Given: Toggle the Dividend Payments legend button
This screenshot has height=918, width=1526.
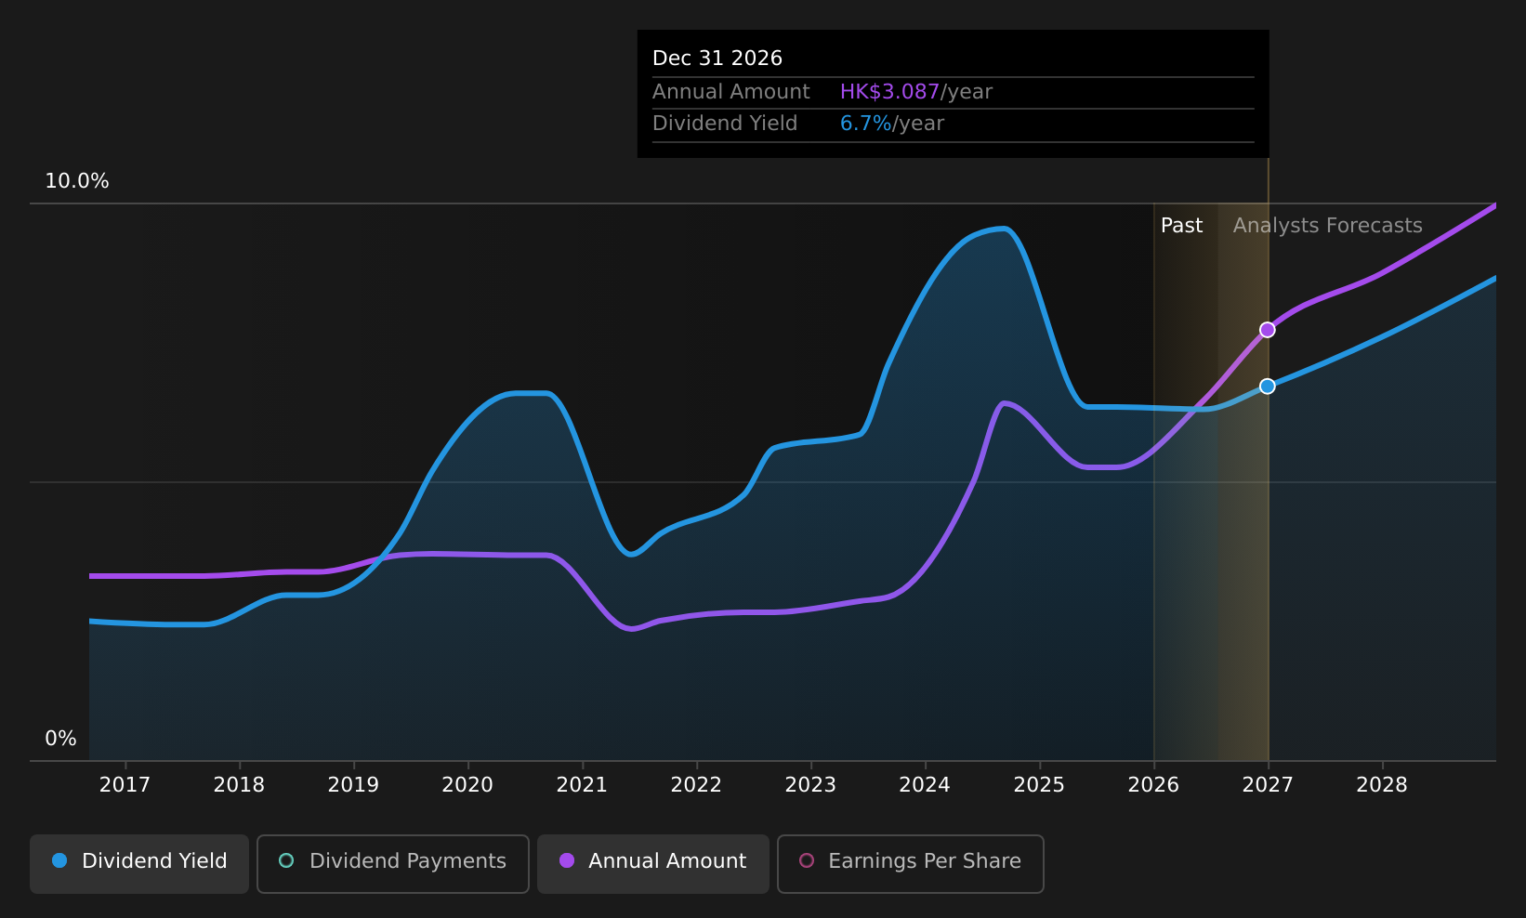Looking at the screenshot, I should click(393, 863).
